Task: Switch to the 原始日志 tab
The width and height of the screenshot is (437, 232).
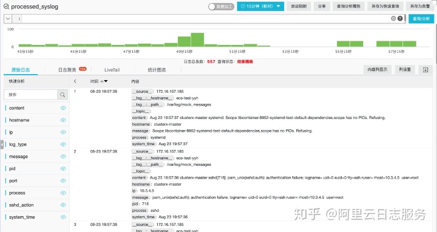Action: [21, 70]
